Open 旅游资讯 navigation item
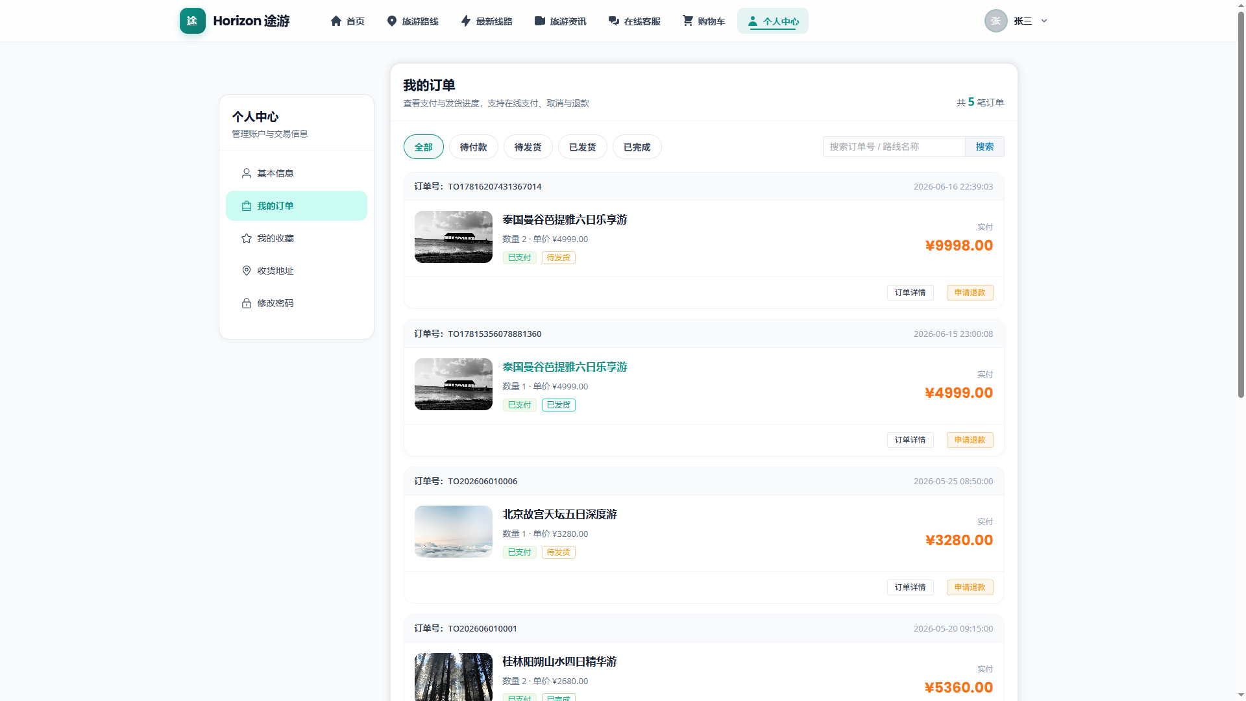This screenshot has width=1246, height=701. 561,21
